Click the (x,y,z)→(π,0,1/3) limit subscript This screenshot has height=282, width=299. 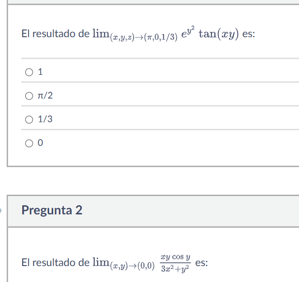coord(143,37)
